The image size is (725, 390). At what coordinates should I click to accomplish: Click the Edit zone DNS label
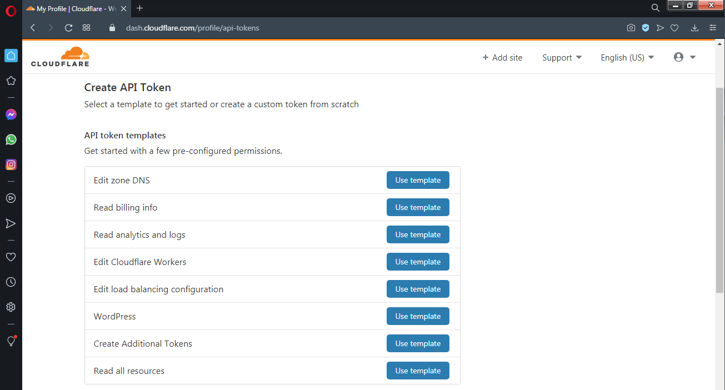point(122,180)
